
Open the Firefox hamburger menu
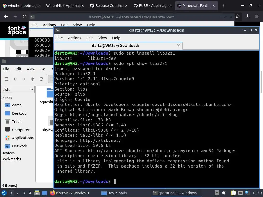[257, 16]
